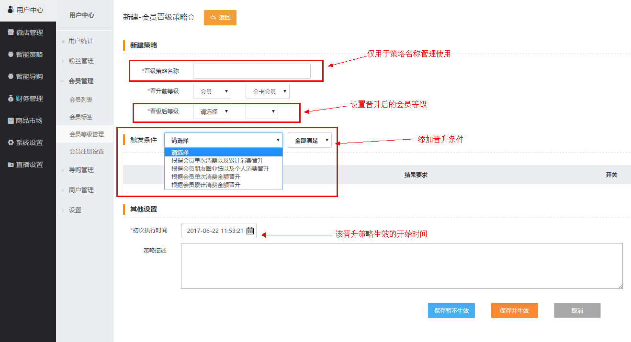Expand the 导购管理 menu section

[81, 170]
